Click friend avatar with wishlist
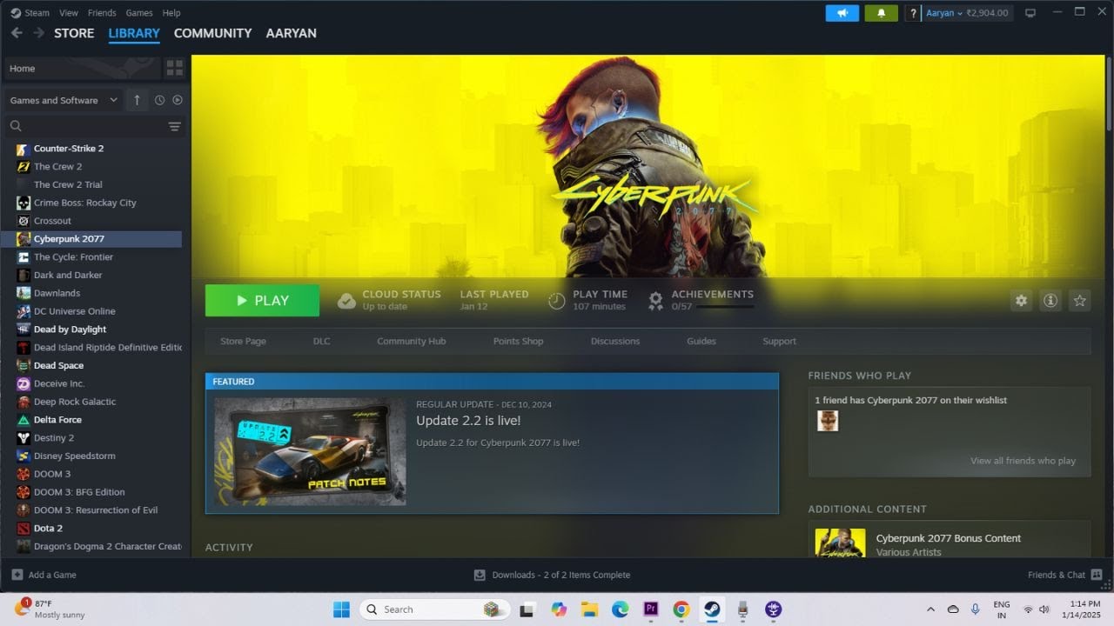Viewport: 1114px width, 626px height. 828,421
